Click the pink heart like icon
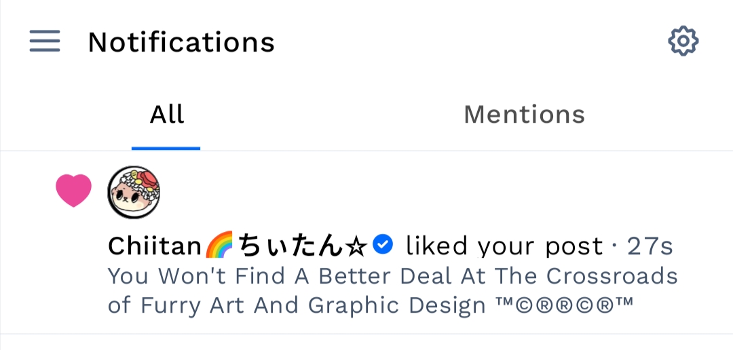Screen dimensions: 733x350 [73, 191]
